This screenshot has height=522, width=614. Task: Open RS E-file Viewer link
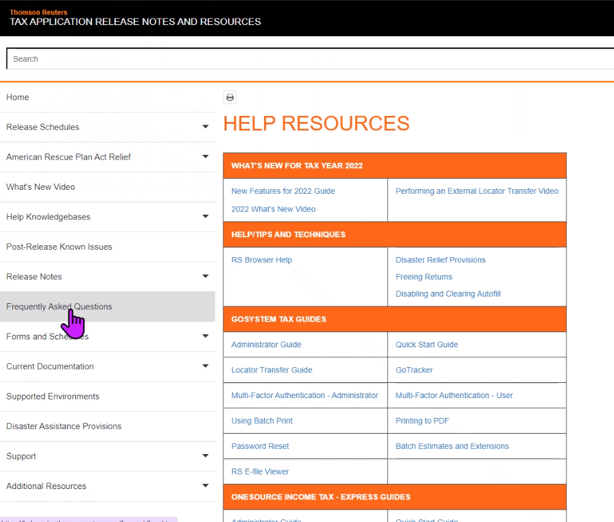pos(260,471)
